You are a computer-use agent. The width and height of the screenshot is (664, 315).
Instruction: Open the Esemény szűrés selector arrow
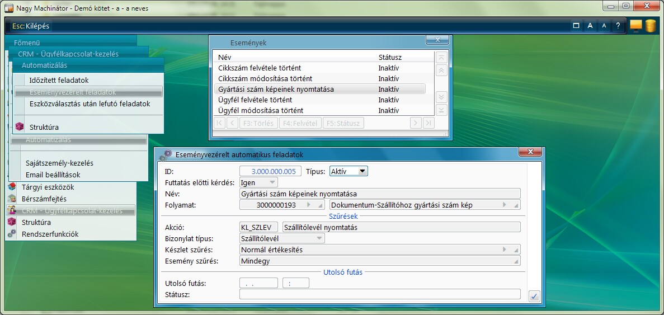click(516, 261)
